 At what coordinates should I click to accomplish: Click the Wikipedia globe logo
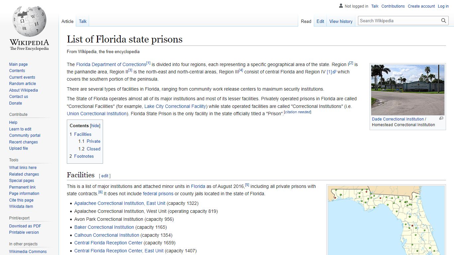point(29,28)
